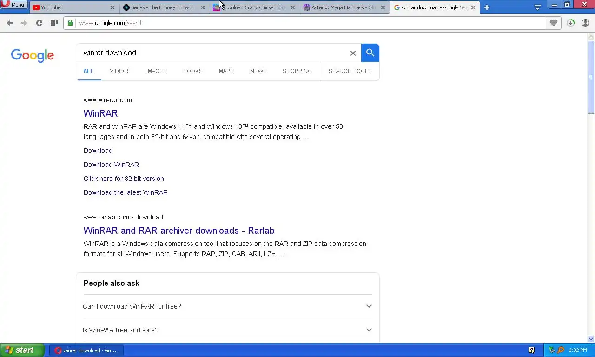Screen dimensions: 595x357
Task: Open Click here for 32 bit version link
Action: pyautogui.click(x=124, y=178)
